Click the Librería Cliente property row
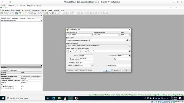 click(21, 78)
